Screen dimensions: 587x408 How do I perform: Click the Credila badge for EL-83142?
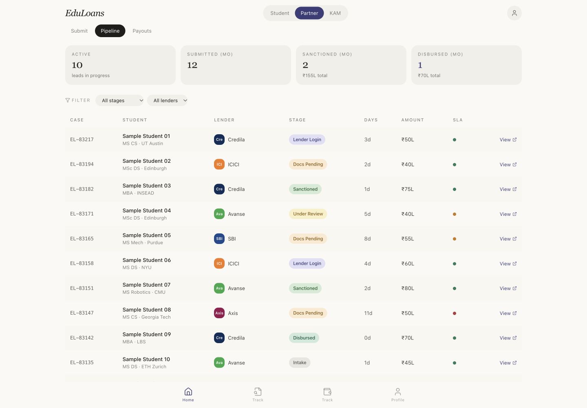219,338
